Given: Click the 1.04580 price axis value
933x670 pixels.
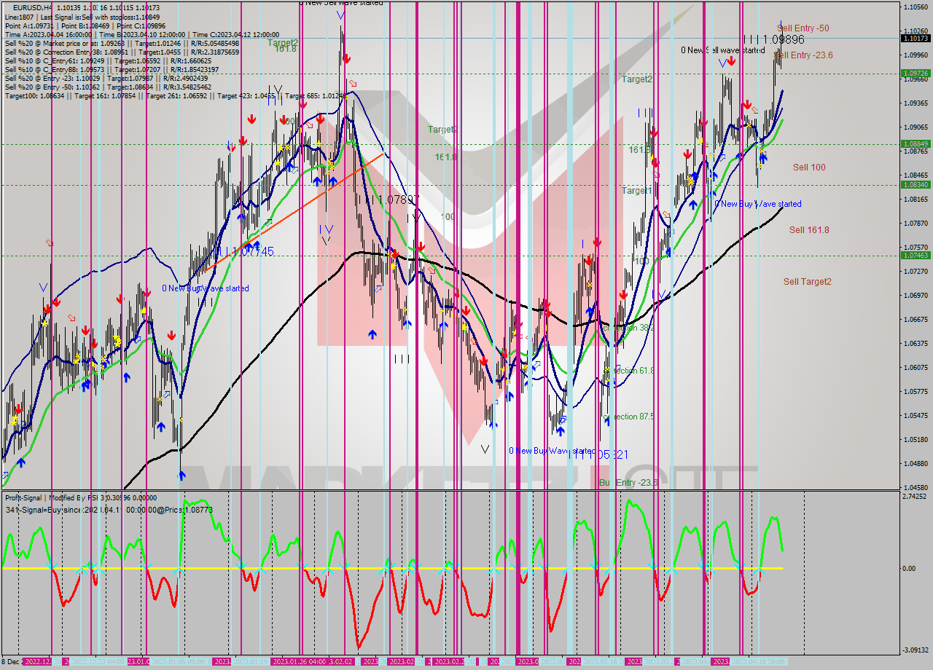Looking at the screenshot, I should 916,488.
